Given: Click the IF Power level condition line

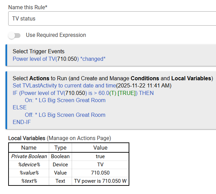Looking at the screenshot, I should pos(83,93).
